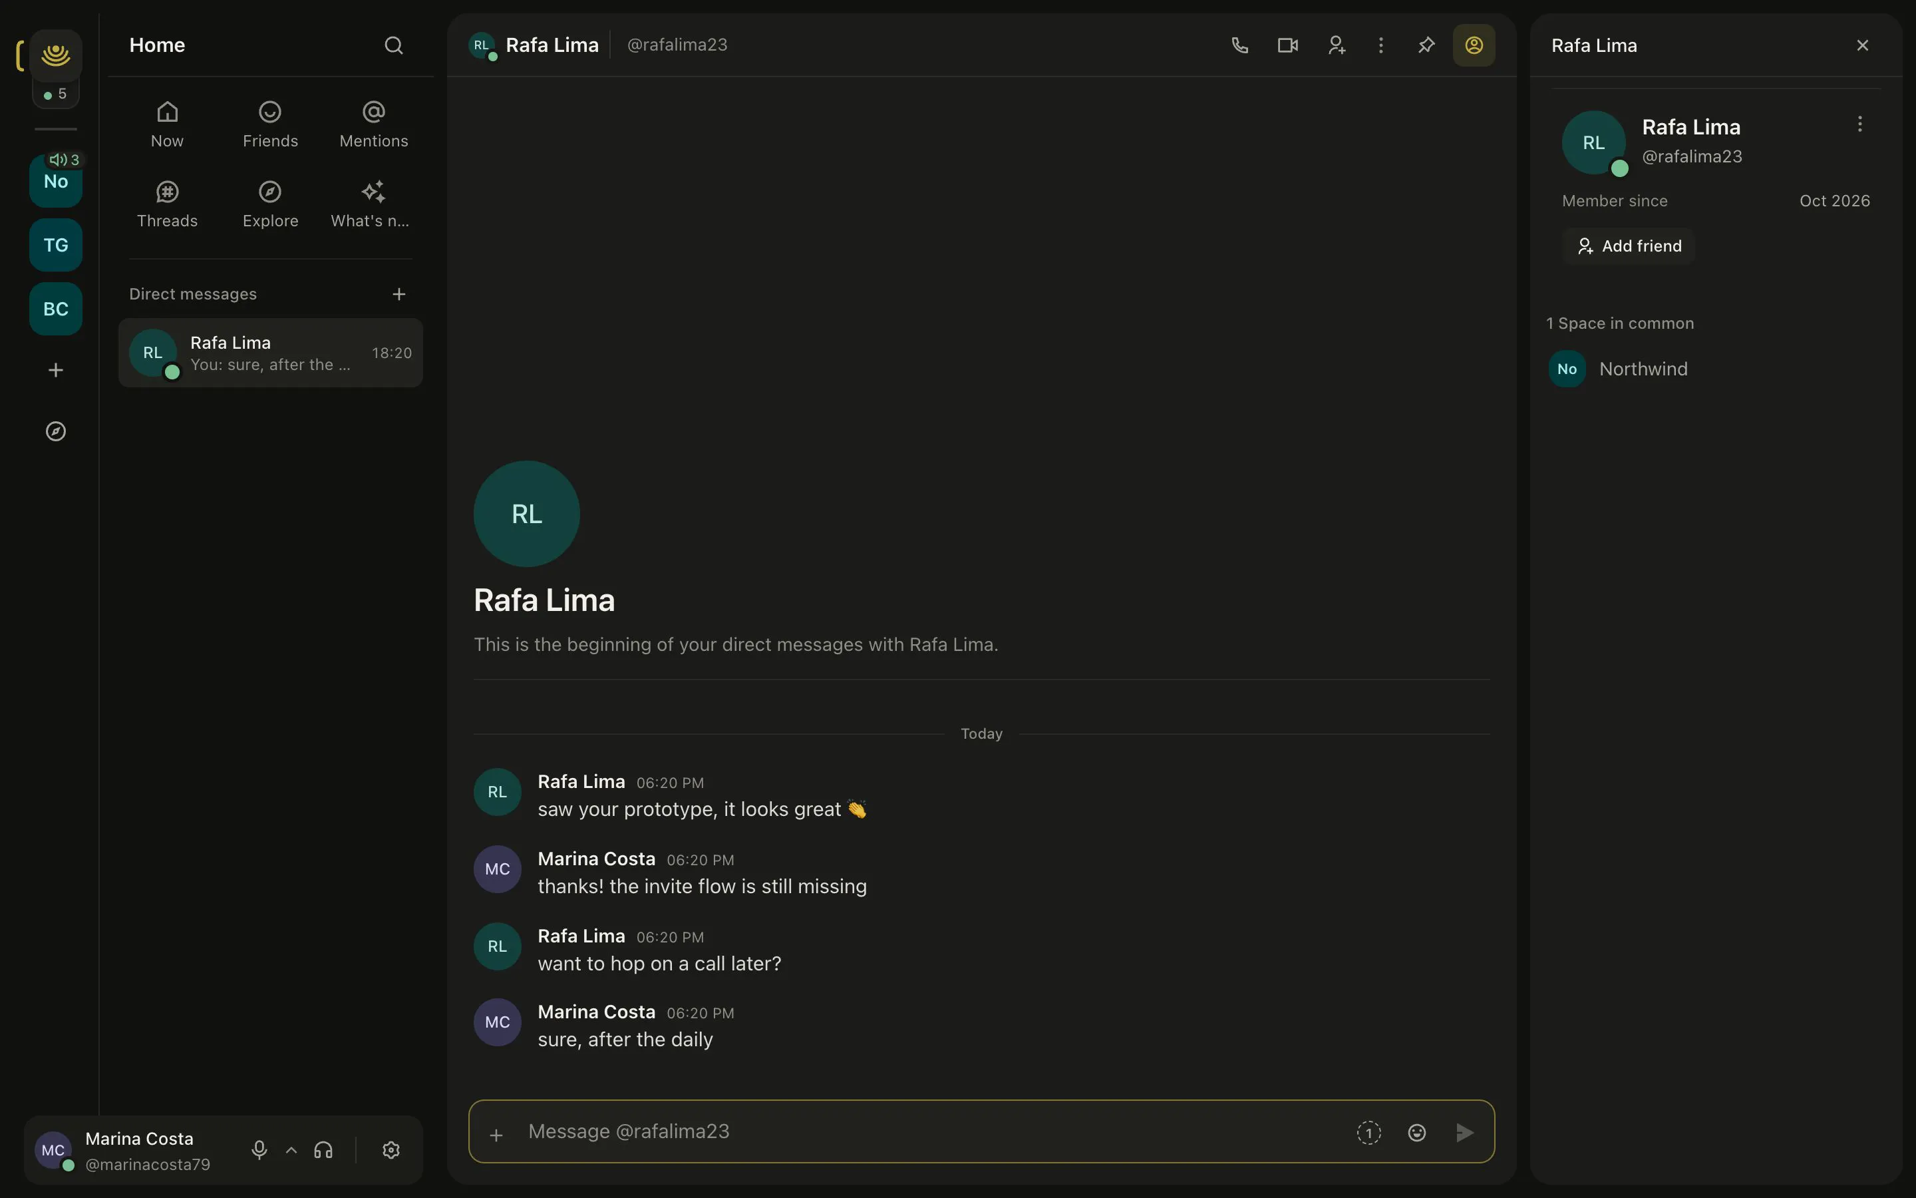
Task: Open the Threads tab
Action: click(167, 205)
